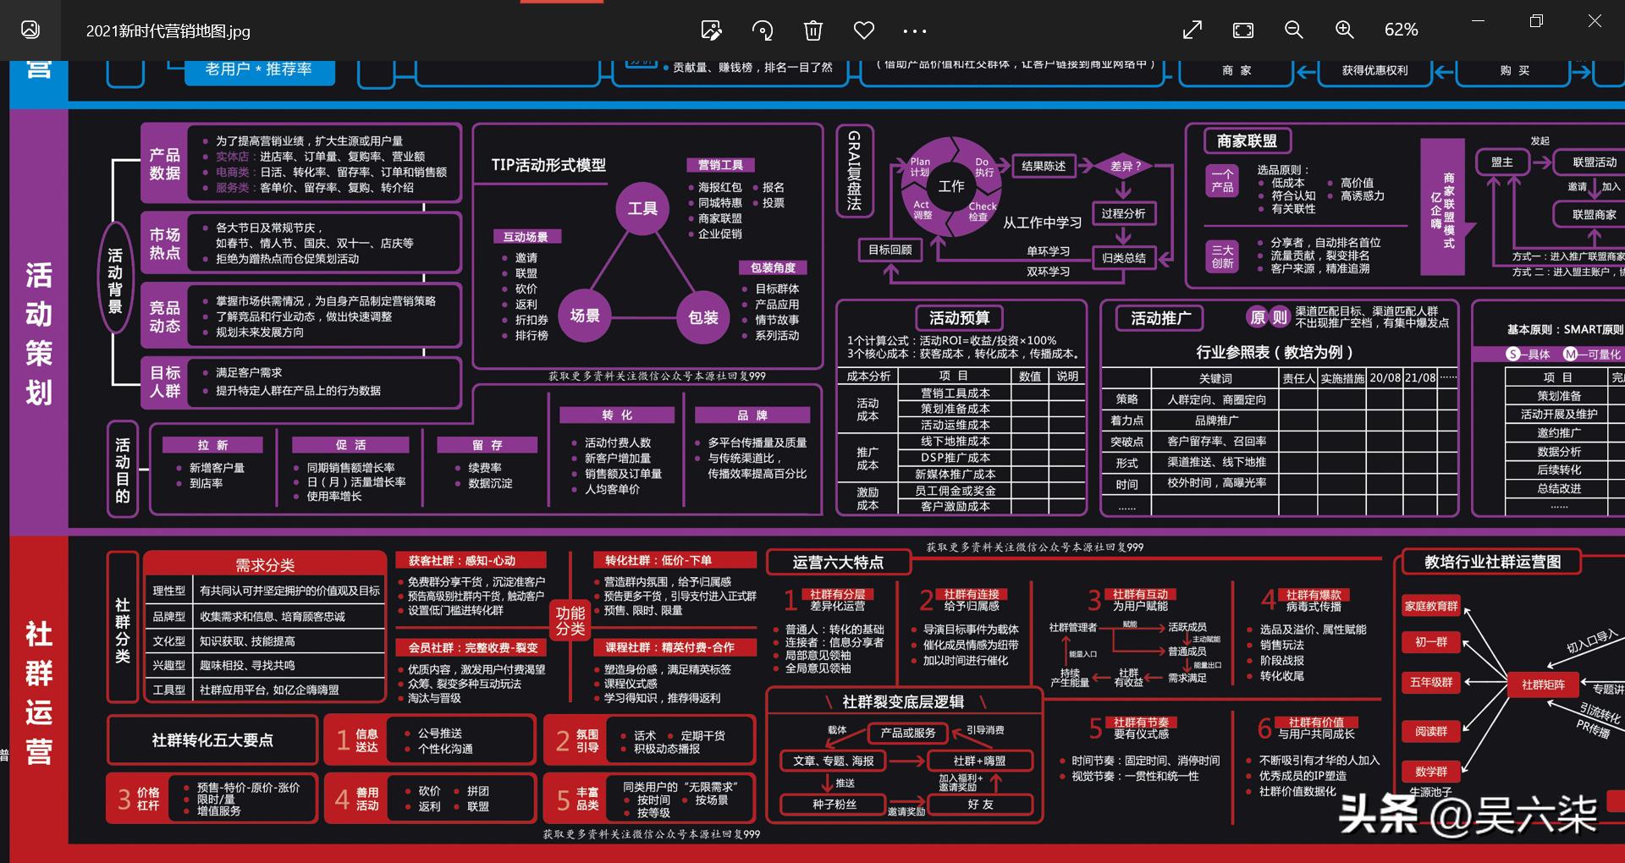Click the 运营六大特点 heading
Screen dimensions: 1625x863
(x=838, y=563)
